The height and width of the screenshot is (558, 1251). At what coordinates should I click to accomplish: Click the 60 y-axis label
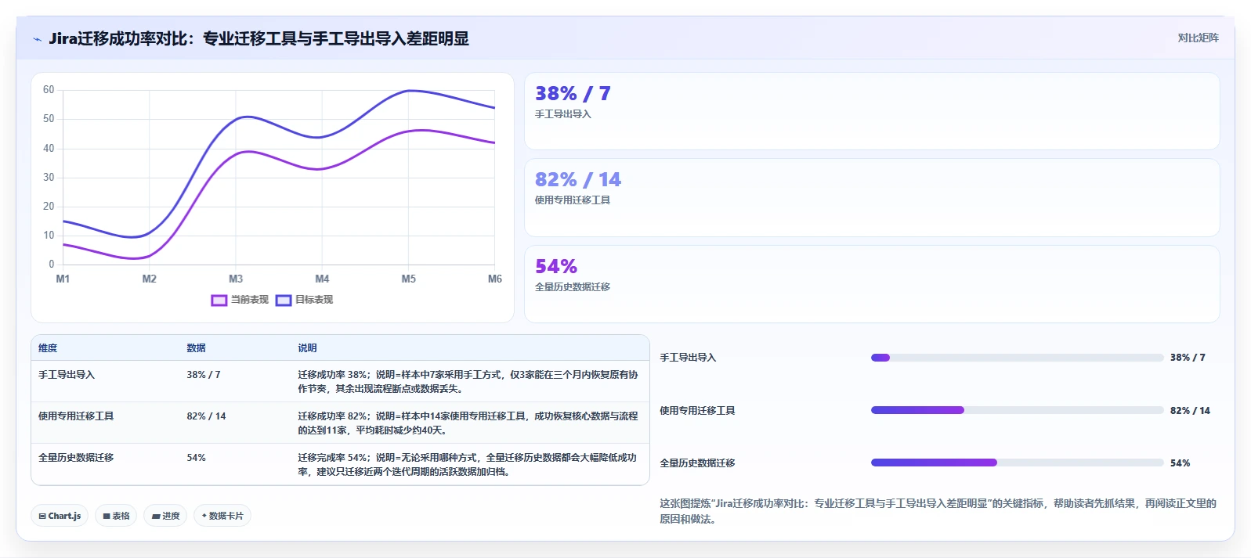49,90
